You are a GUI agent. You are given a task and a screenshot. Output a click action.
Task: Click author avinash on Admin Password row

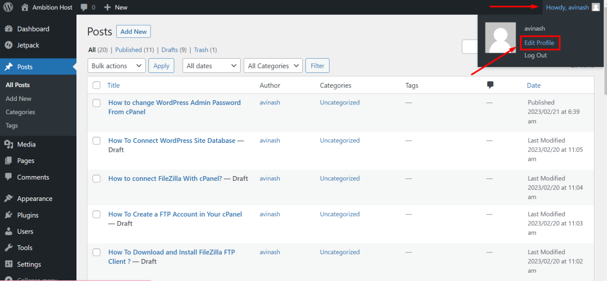[270, 103]
